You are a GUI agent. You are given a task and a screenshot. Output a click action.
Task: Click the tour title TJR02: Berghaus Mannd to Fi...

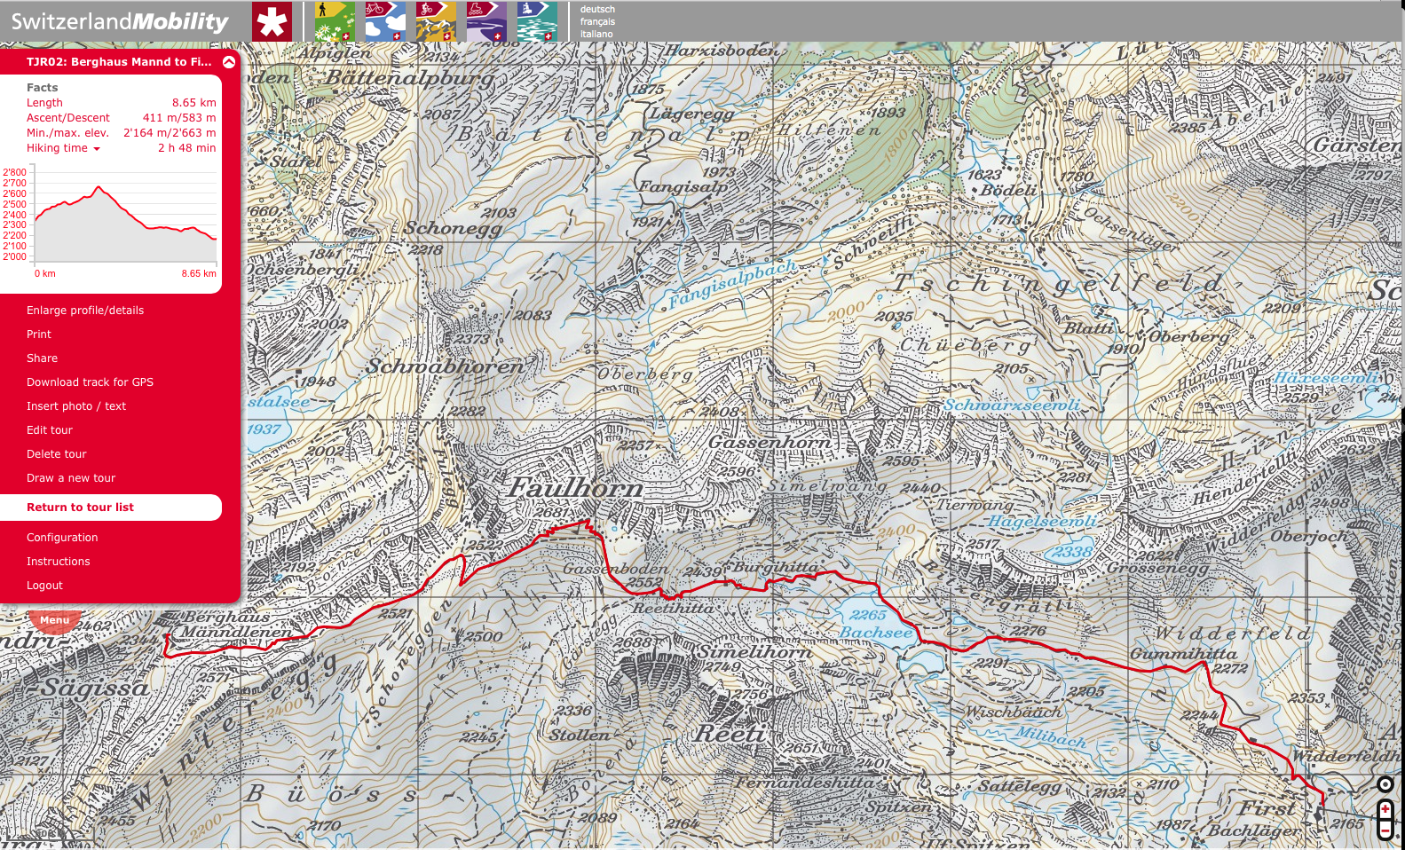[119, 62]
